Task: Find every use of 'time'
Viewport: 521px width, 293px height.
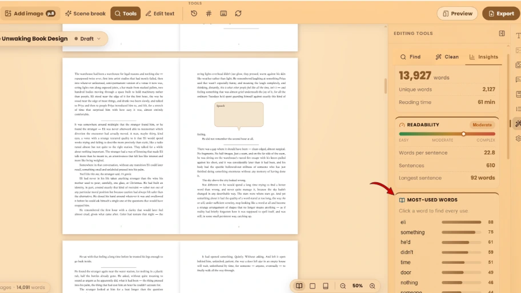Action: (447, 262)
